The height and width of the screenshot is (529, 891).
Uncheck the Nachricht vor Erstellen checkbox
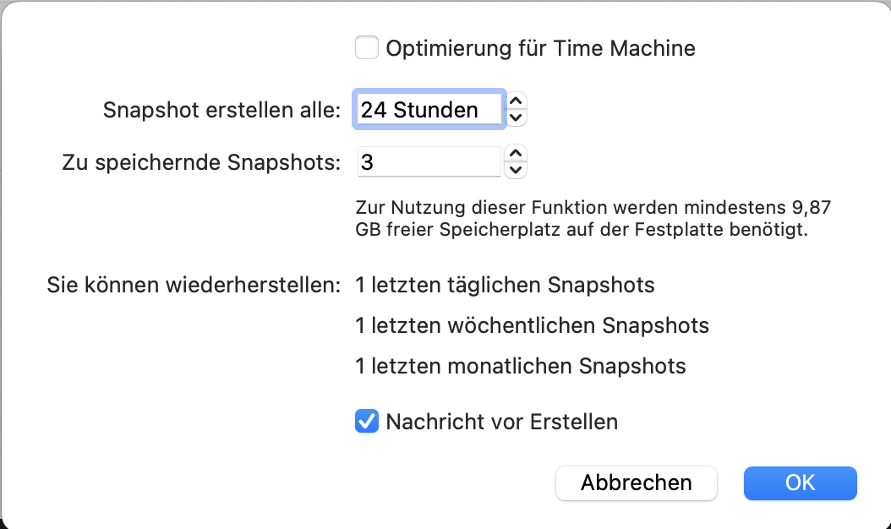point(366,421)
